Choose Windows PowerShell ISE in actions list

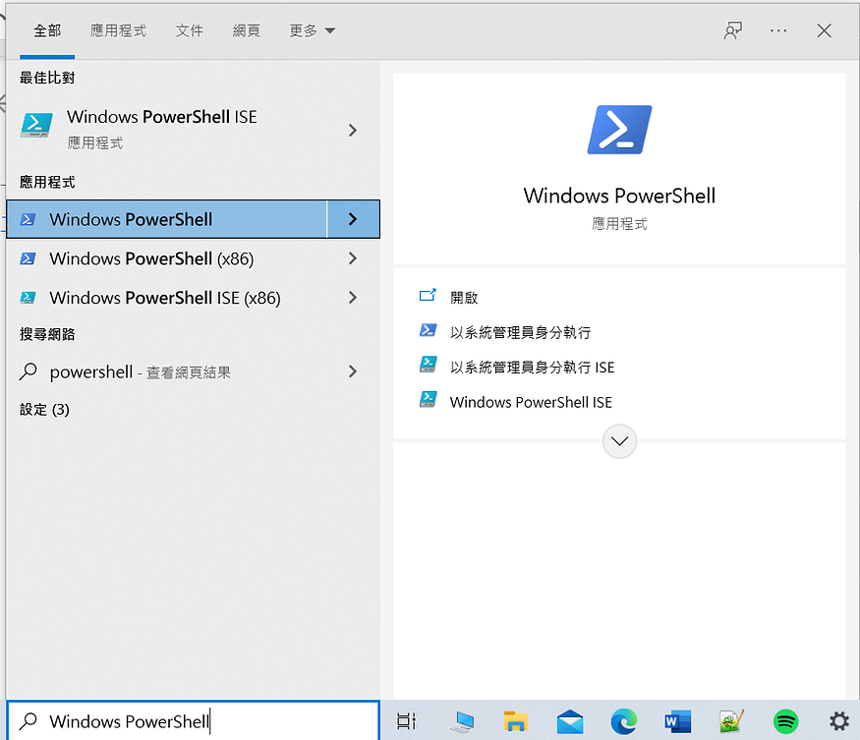531,402
